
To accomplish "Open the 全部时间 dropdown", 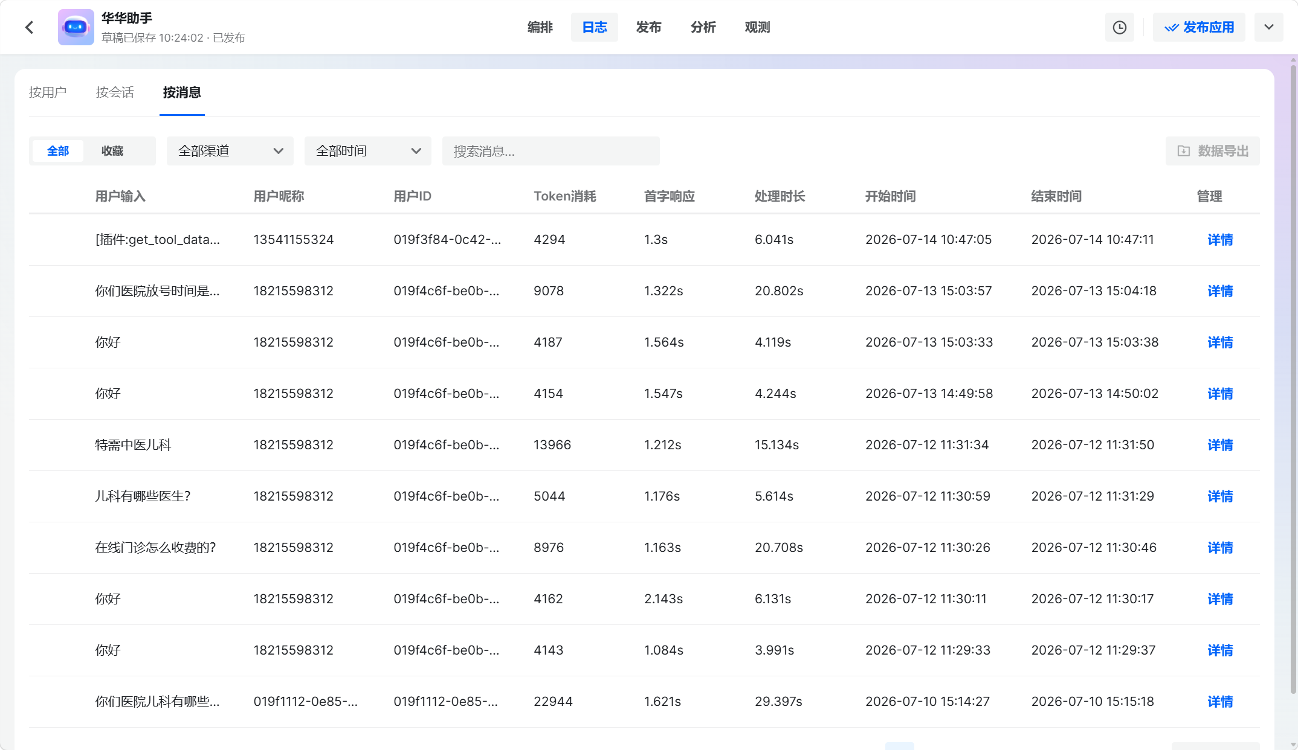I will (368, 151).
